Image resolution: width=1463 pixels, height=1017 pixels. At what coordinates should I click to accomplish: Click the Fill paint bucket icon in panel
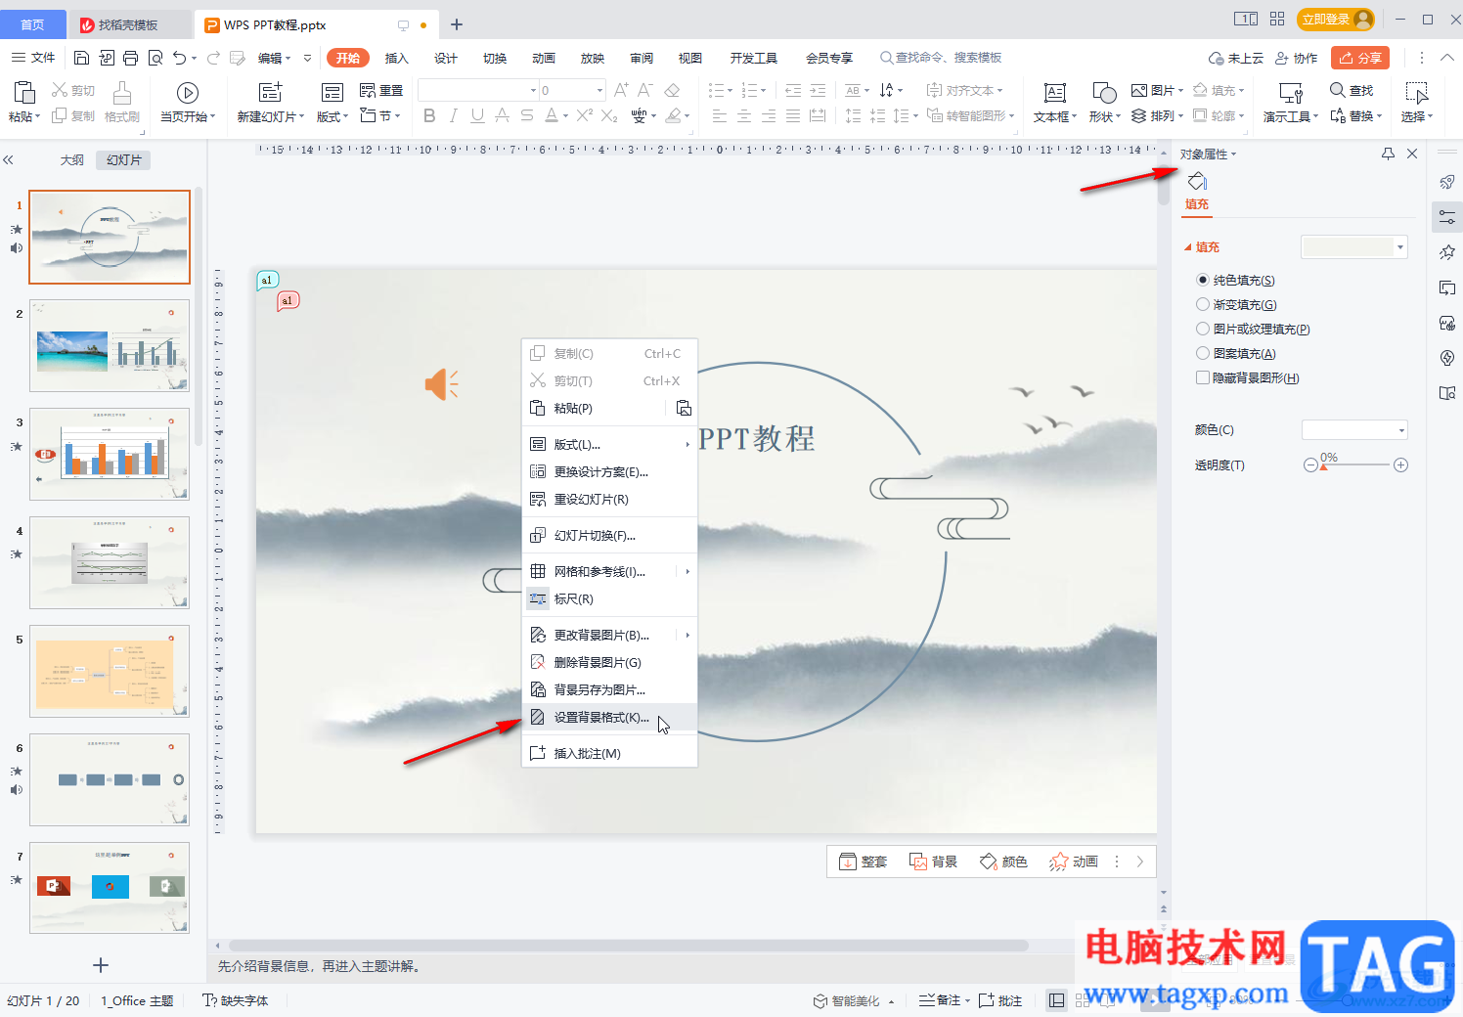coord(1197,182)
